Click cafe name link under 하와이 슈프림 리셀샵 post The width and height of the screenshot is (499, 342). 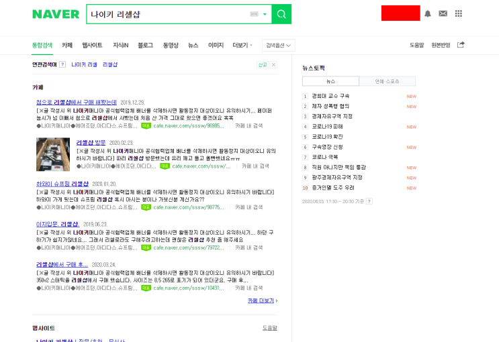(87, 207)
